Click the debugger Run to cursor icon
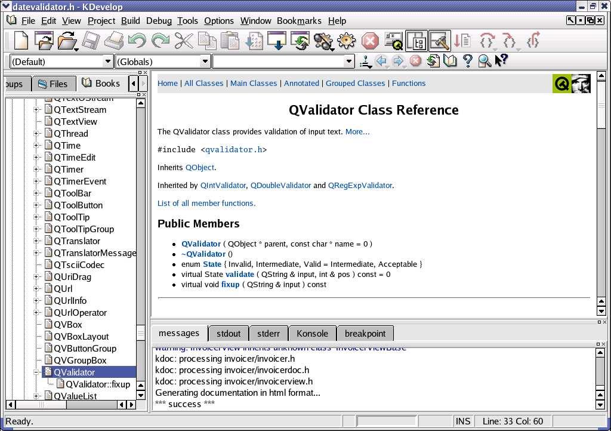This screenshot has height=431, width=611. 463,41
